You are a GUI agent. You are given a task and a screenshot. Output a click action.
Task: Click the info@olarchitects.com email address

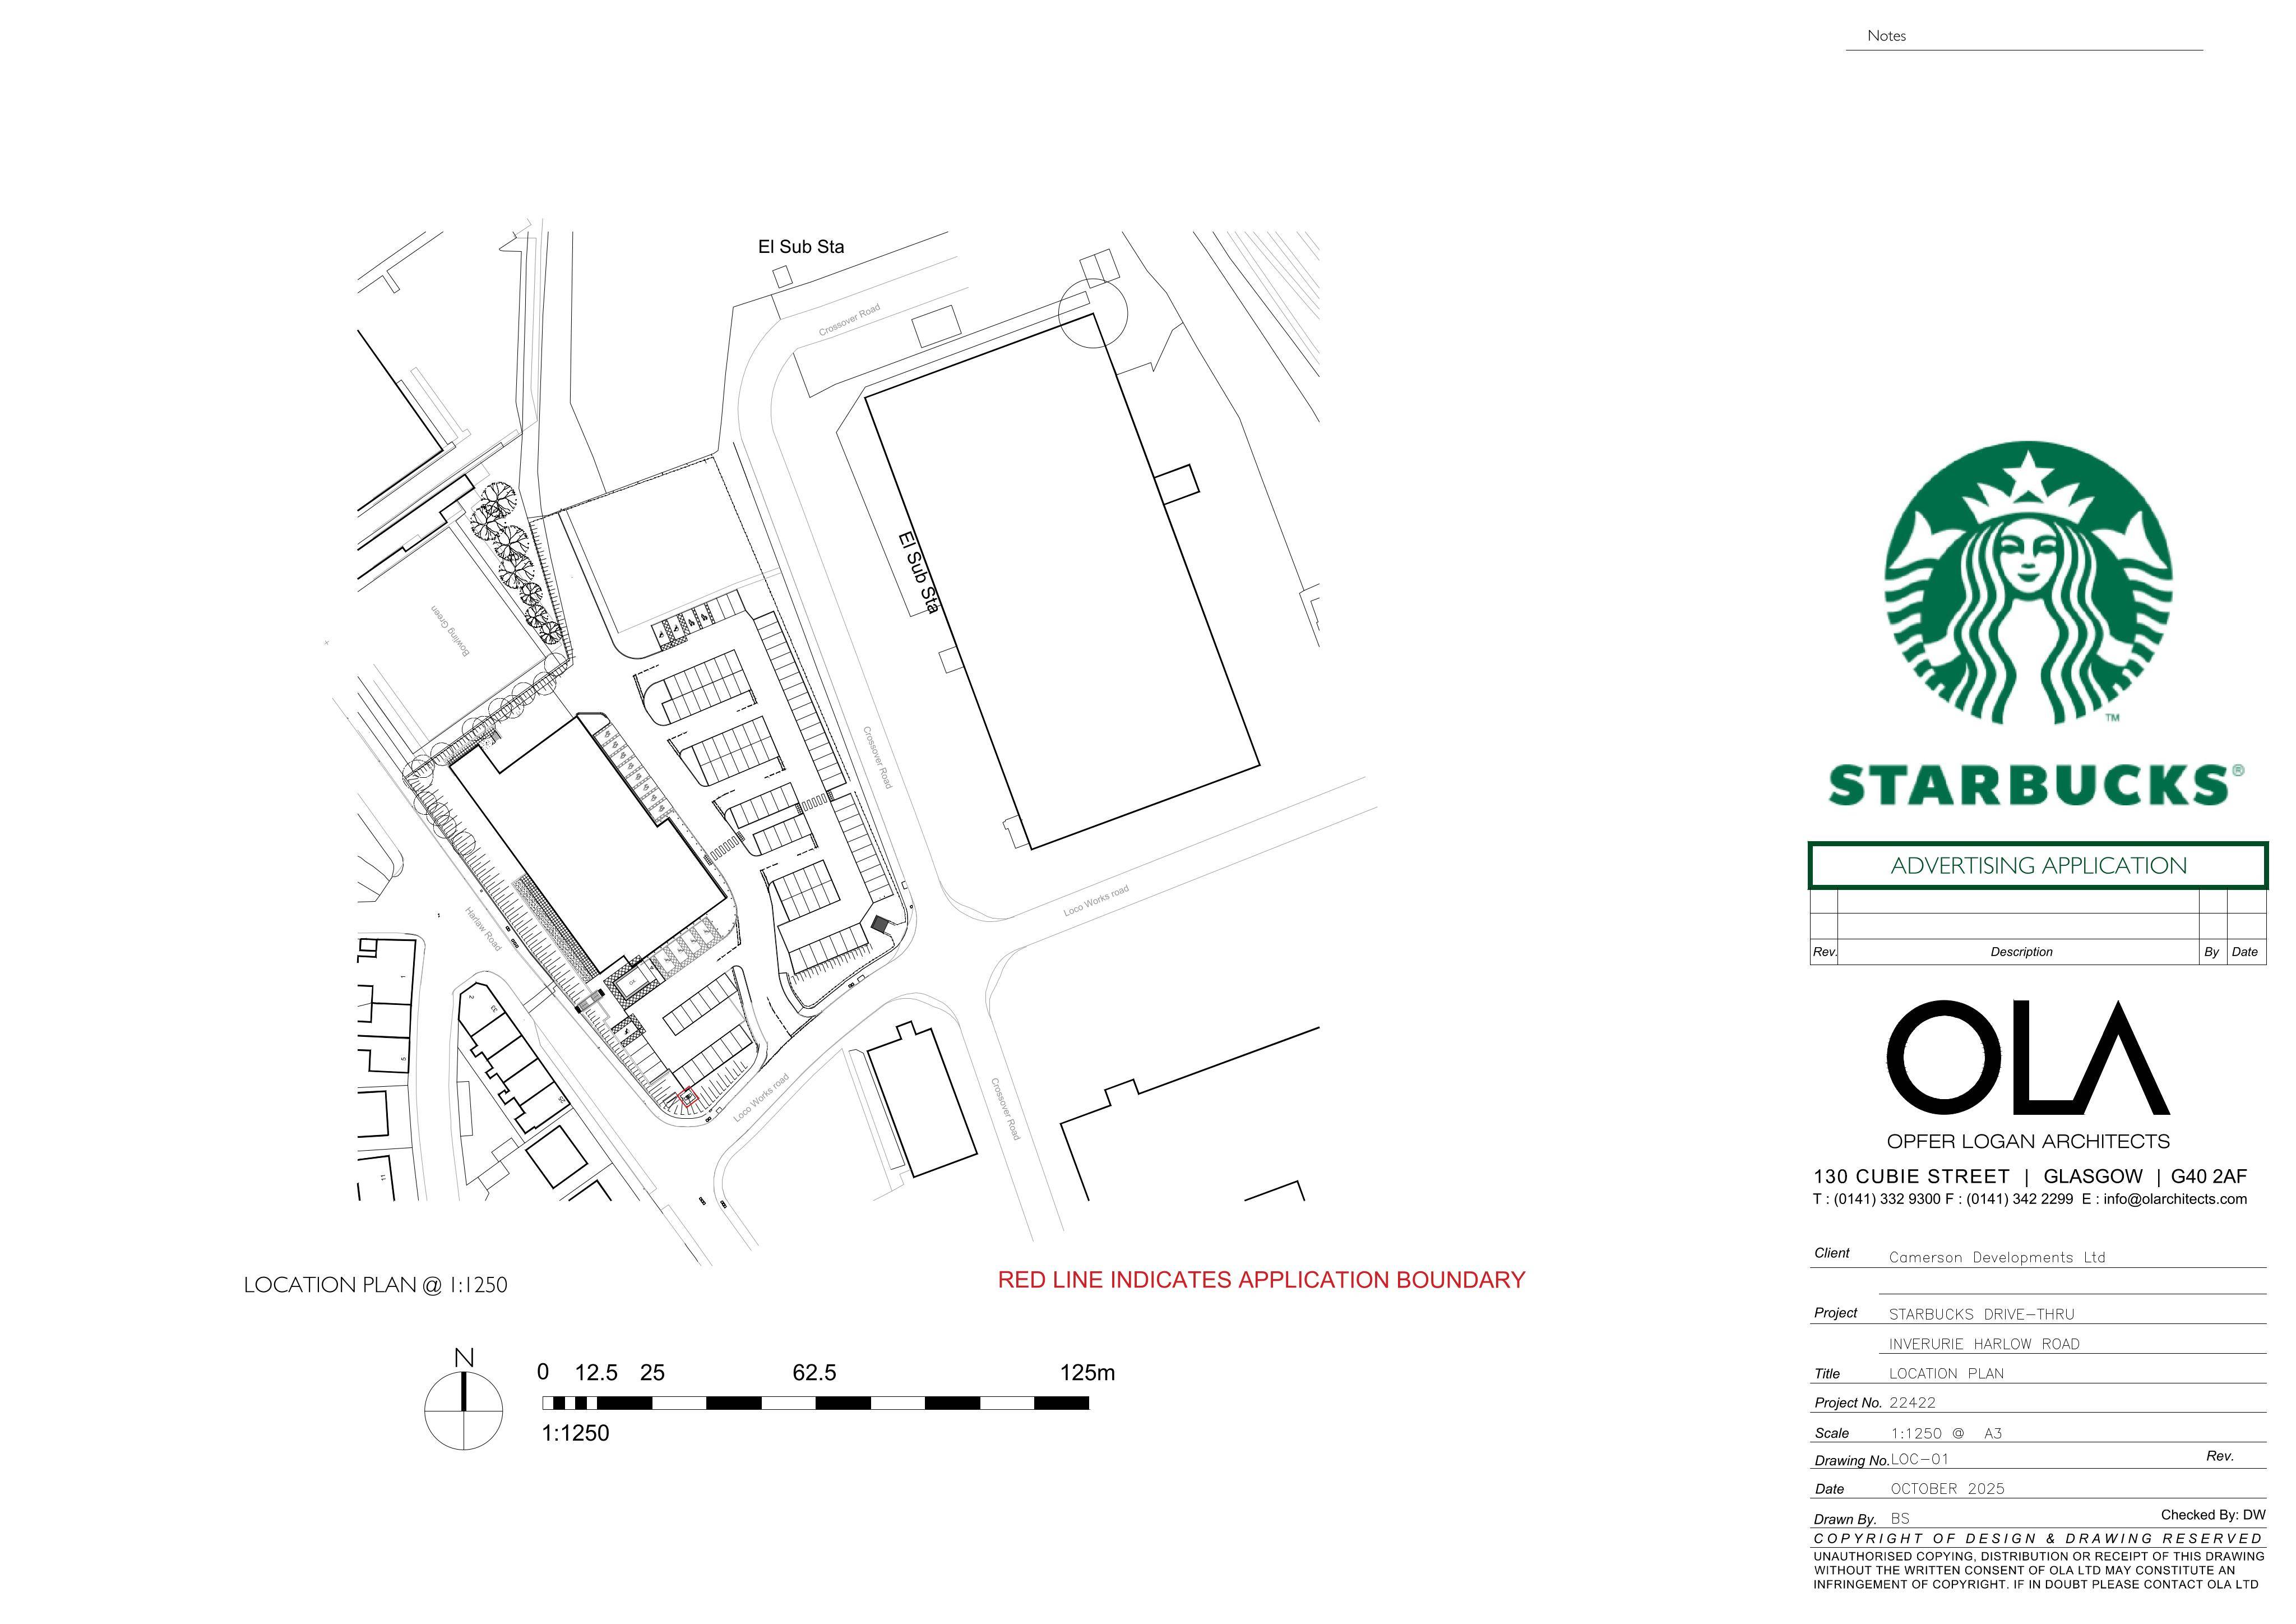[2175, 1199]
